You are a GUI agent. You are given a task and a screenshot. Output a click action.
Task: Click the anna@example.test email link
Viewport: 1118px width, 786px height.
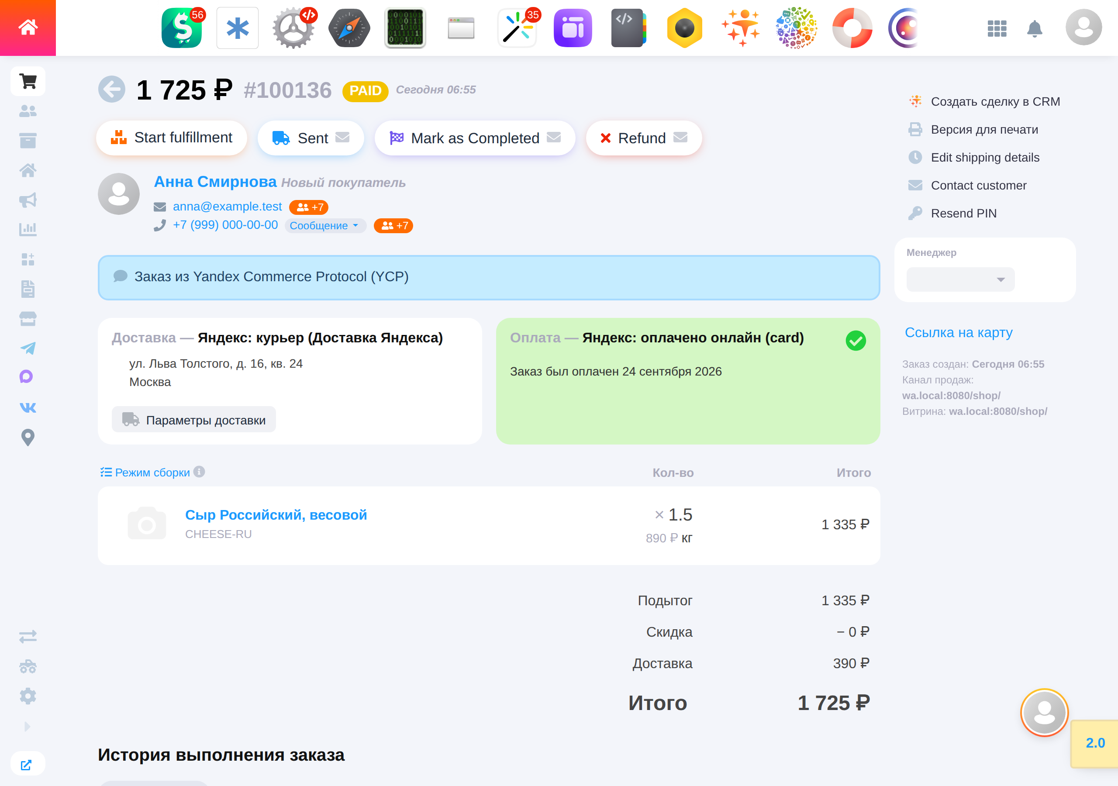coord(228,207)
